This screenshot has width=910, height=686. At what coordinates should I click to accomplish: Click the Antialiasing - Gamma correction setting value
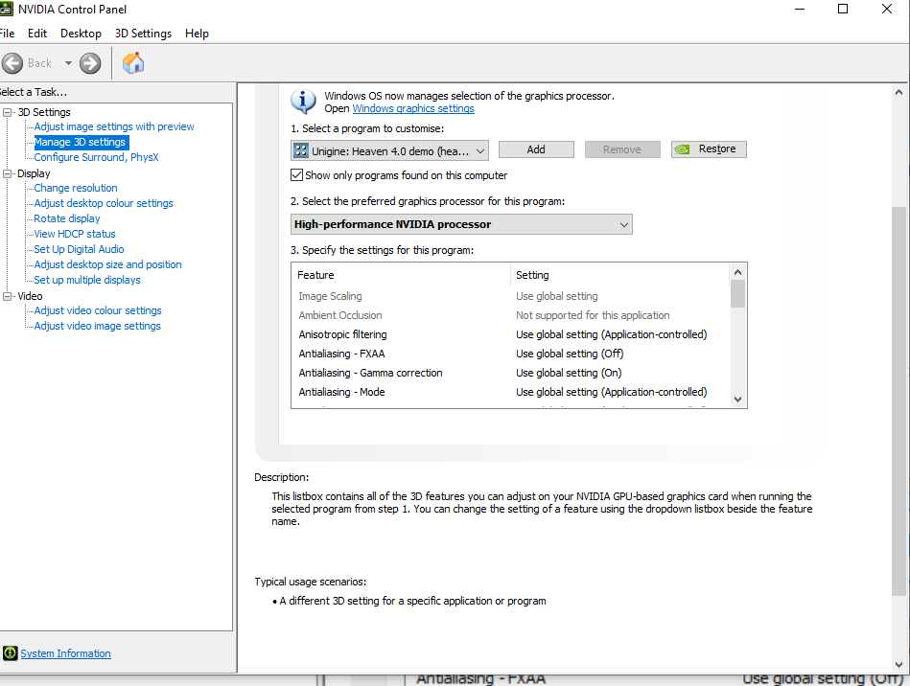(569, 373)
